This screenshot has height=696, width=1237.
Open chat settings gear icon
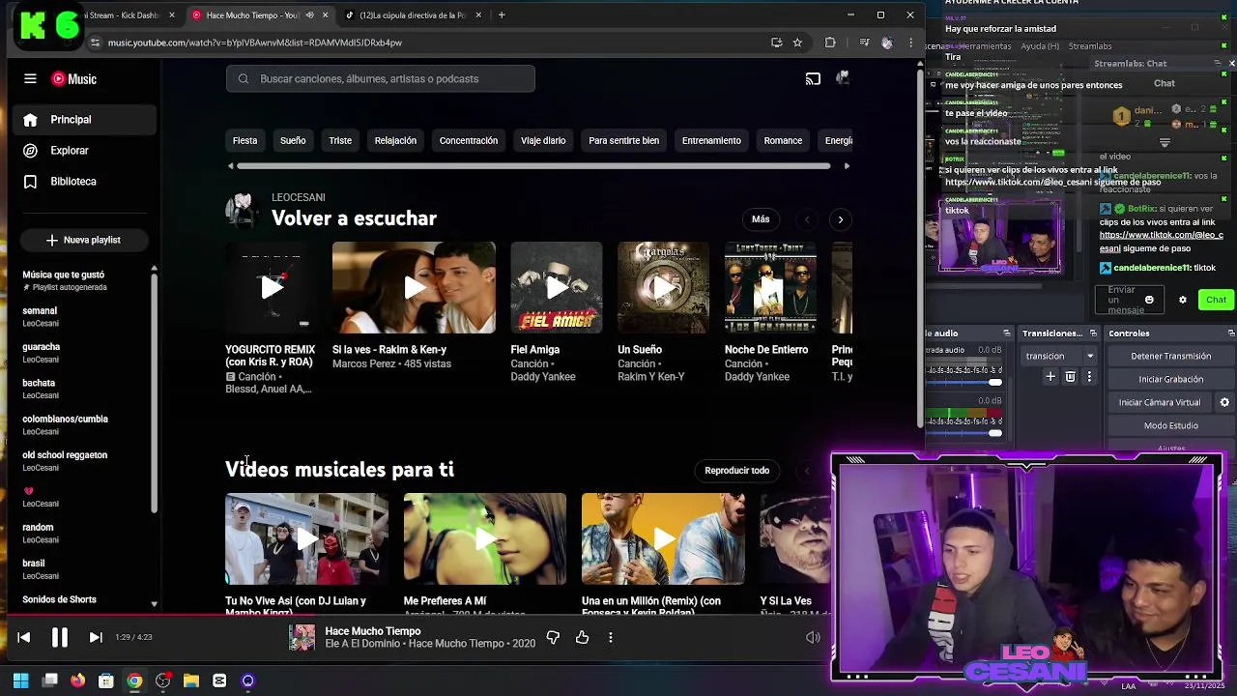(1182, 301)
